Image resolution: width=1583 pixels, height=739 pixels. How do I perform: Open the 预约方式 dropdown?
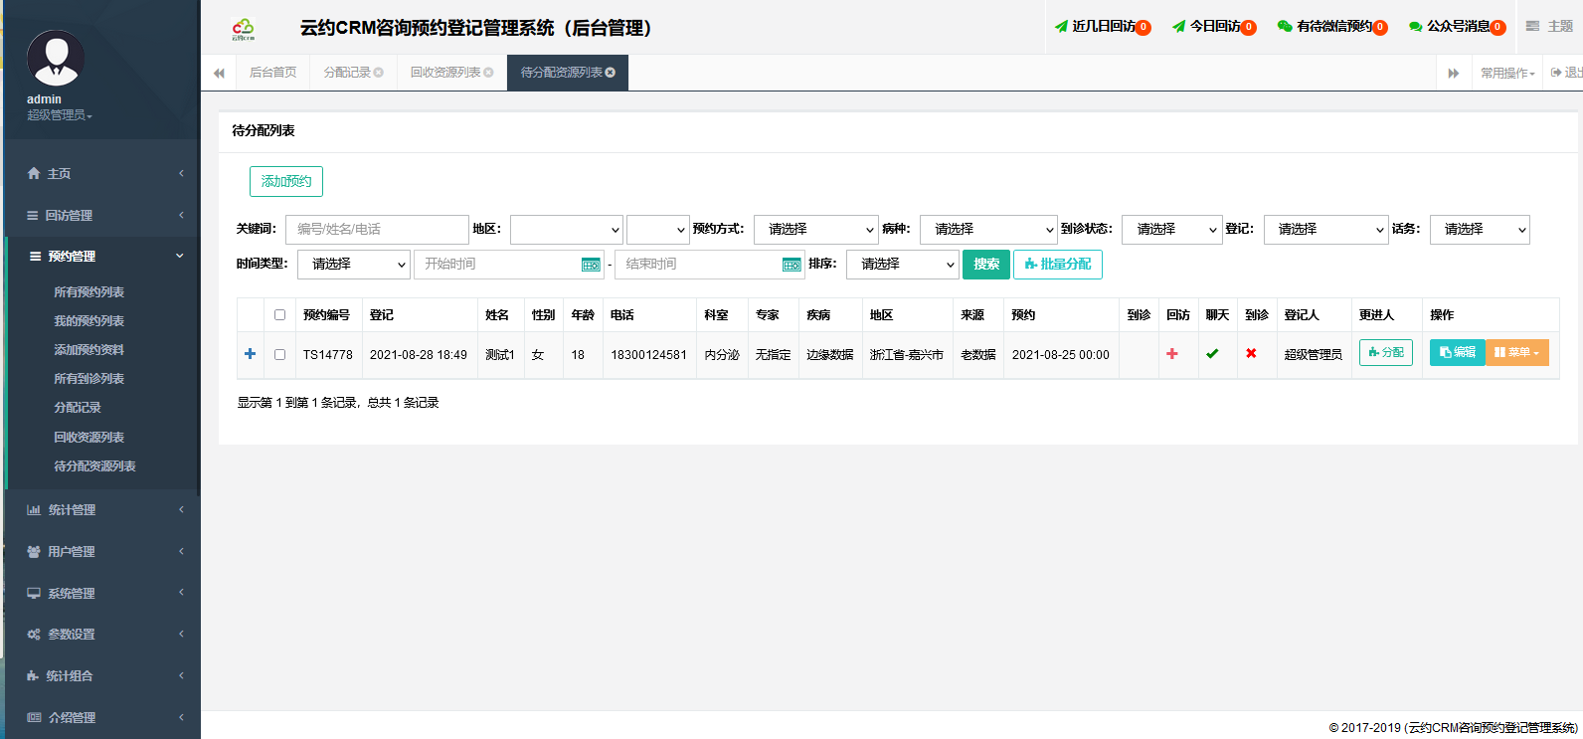tap(815, 230)
